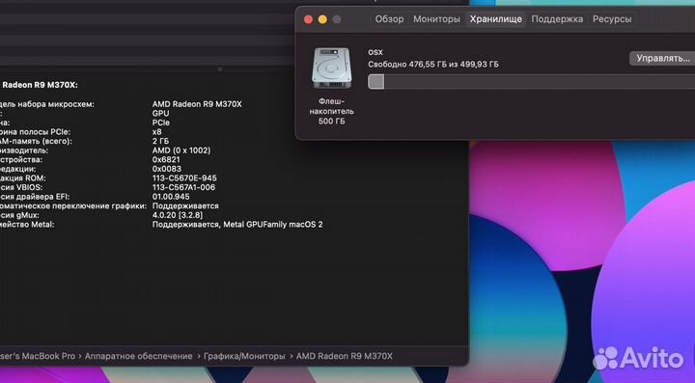Open the Поддержка tab
The height and width of the screenshot is (383, 695).
pos(557,19)
